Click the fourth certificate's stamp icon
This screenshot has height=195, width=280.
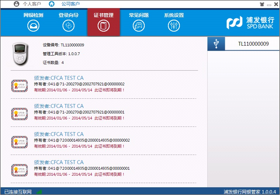(x=19, y=170)
